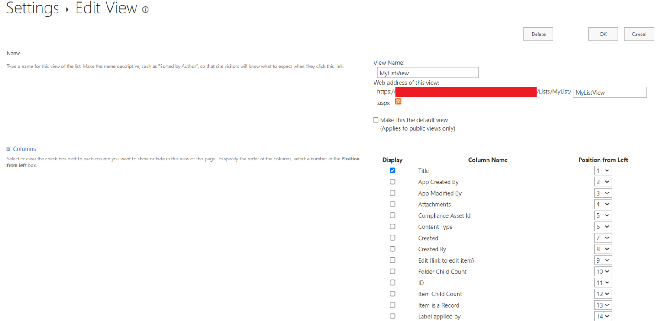Viewport: 665px width, 321px height.
Task: Click the Columns section heading link
Action: (24, 149)
